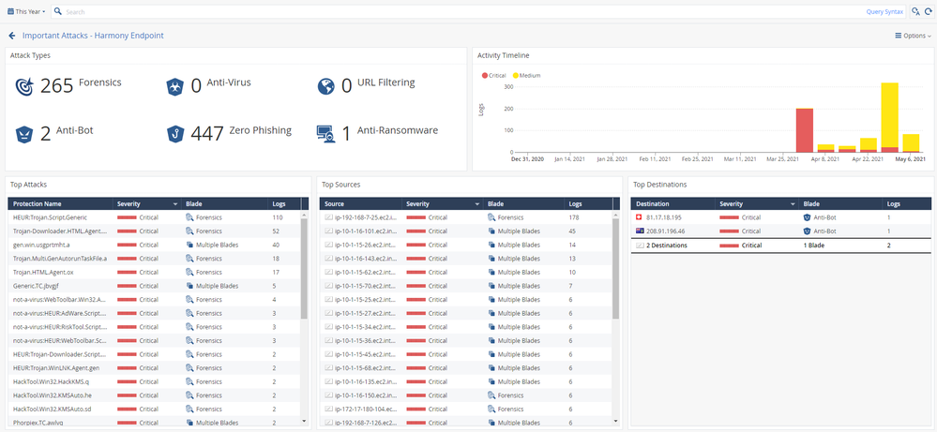Open the Options dropdown menu
This screenshot has width=937, height=432.
[x=914, y=36]
